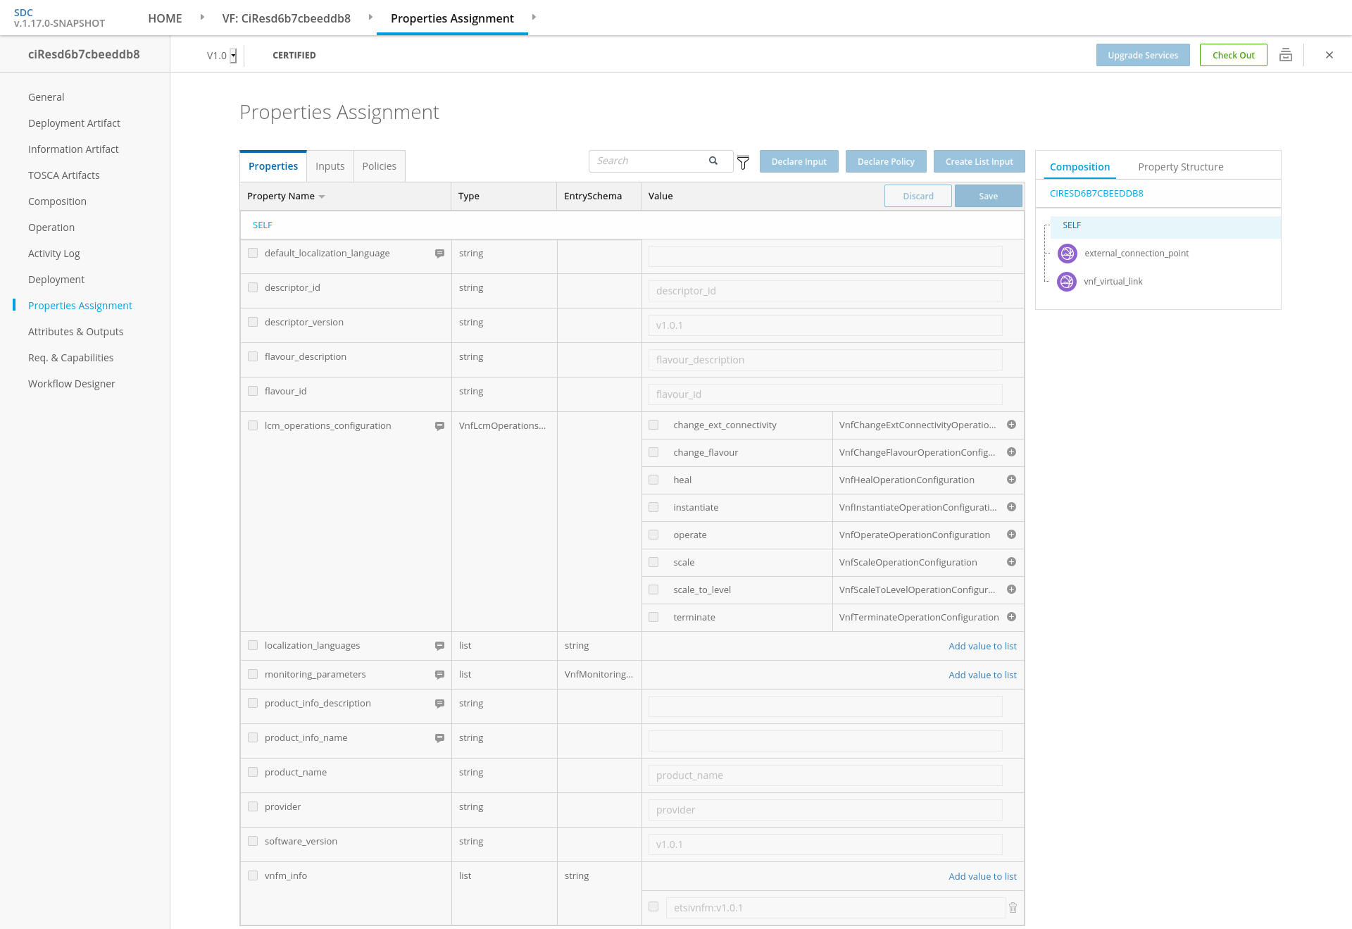Expand scale_to_level row with plus icon
The height and width of the screenshot is (929, 1352).
1011,590
